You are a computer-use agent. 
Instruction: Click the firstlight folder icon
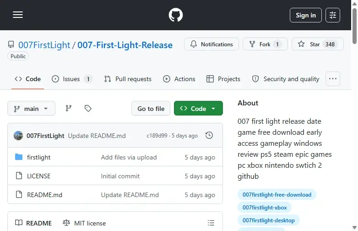[x=19, y=157]
